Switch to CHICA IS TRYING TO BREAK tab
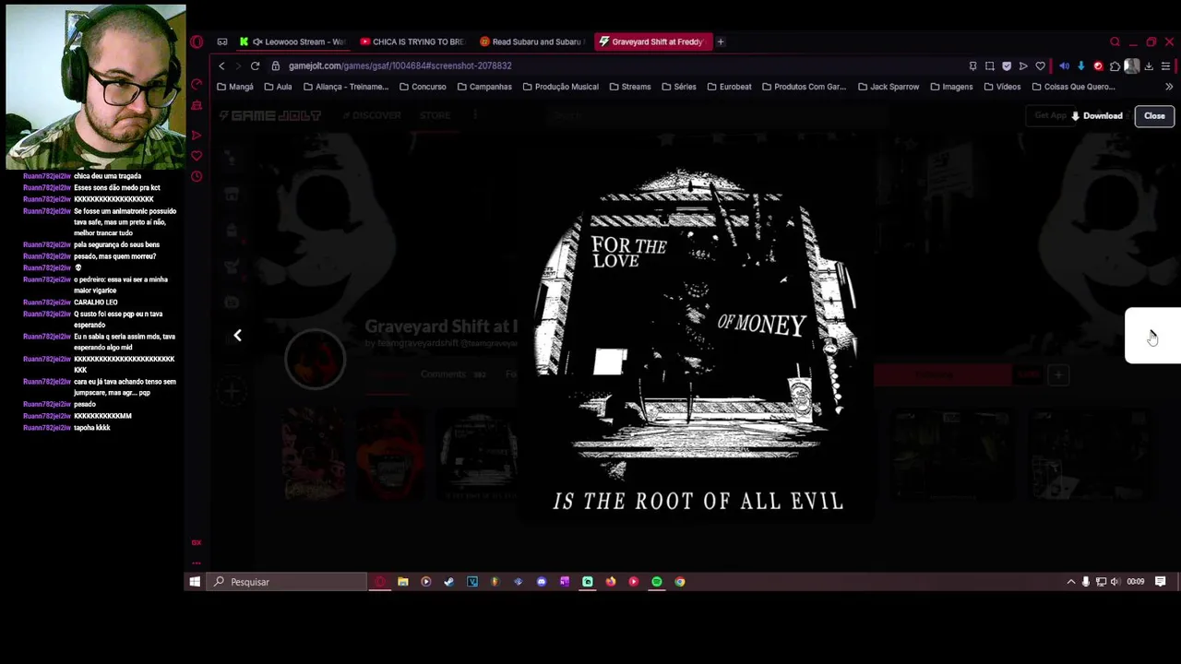 [x=412, y=41]
